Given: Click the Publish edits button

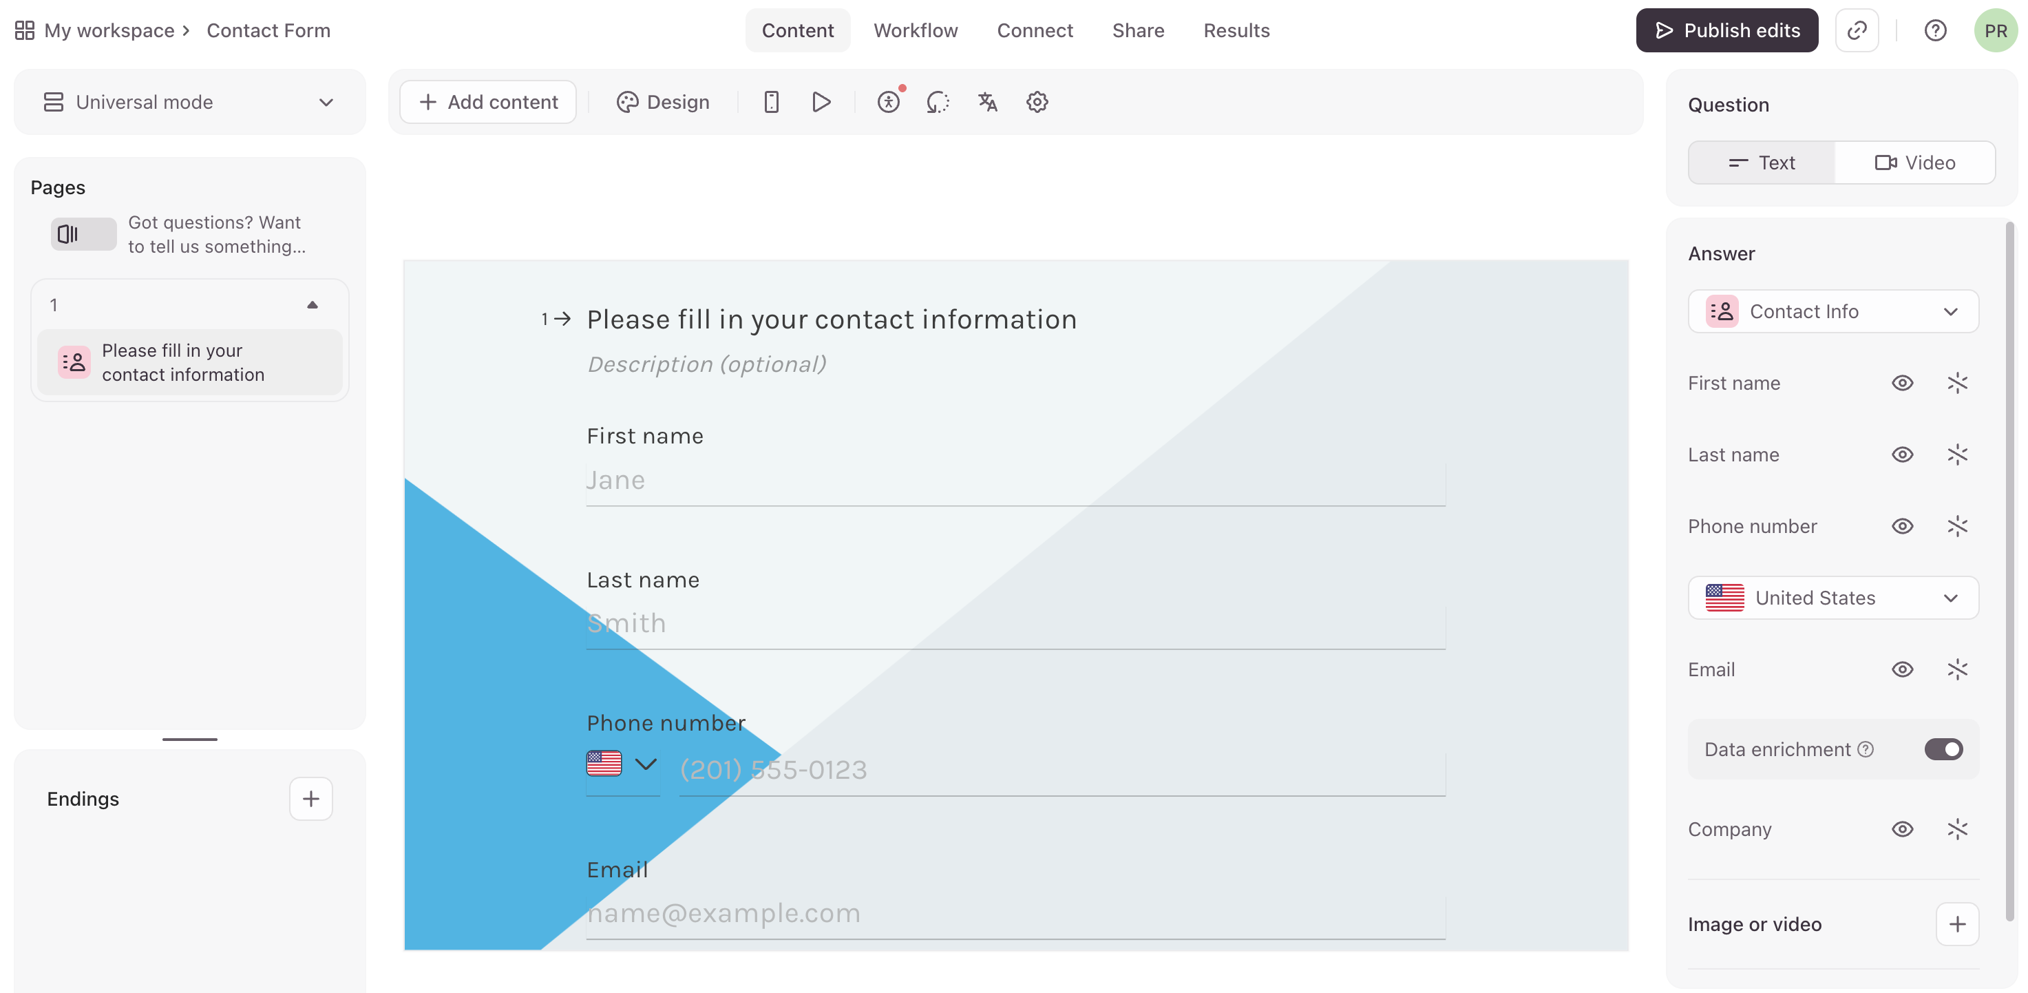Looking at the screenshot, I should (x=1726, y=31).
